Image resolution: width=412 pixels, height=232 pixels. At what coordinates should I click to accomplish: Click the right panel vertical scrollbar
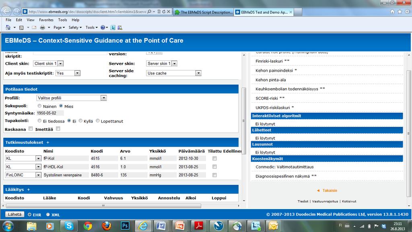click(409, 134)
